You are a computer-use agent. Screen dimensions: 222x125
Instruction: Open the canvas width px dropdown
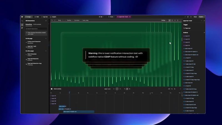click(164, 20)
